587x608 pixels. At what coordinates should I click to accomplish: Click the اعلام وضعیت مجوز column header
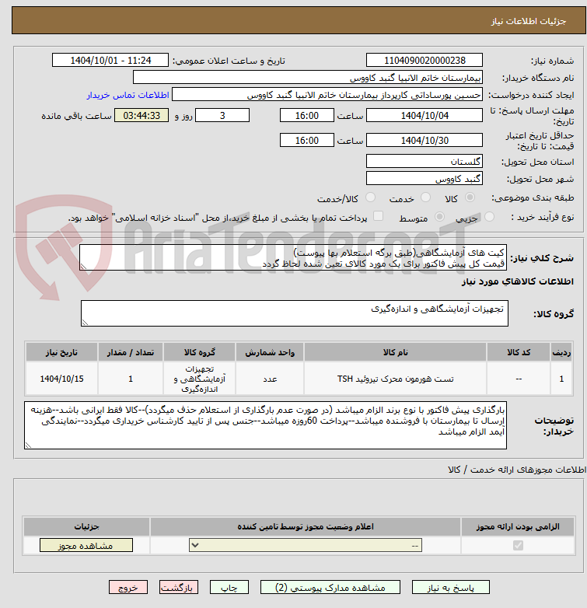click(x=306, y=526)
